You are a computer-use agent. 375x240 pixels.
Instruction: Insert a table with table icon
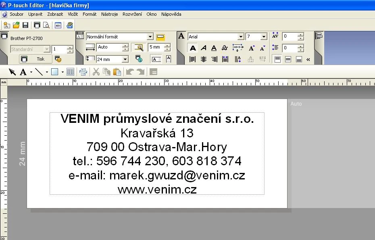(x=70, y=72)
